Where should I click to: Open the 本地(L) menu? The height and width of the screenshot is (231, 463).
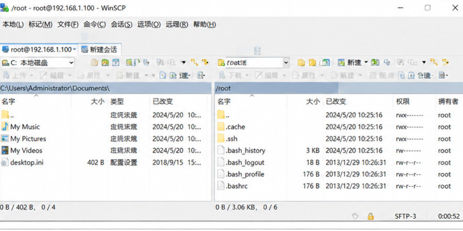pos(13,25)
